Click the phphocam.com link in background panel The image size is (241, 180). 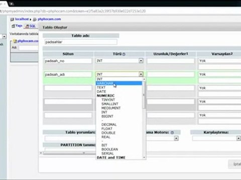[x=28, y=41]
